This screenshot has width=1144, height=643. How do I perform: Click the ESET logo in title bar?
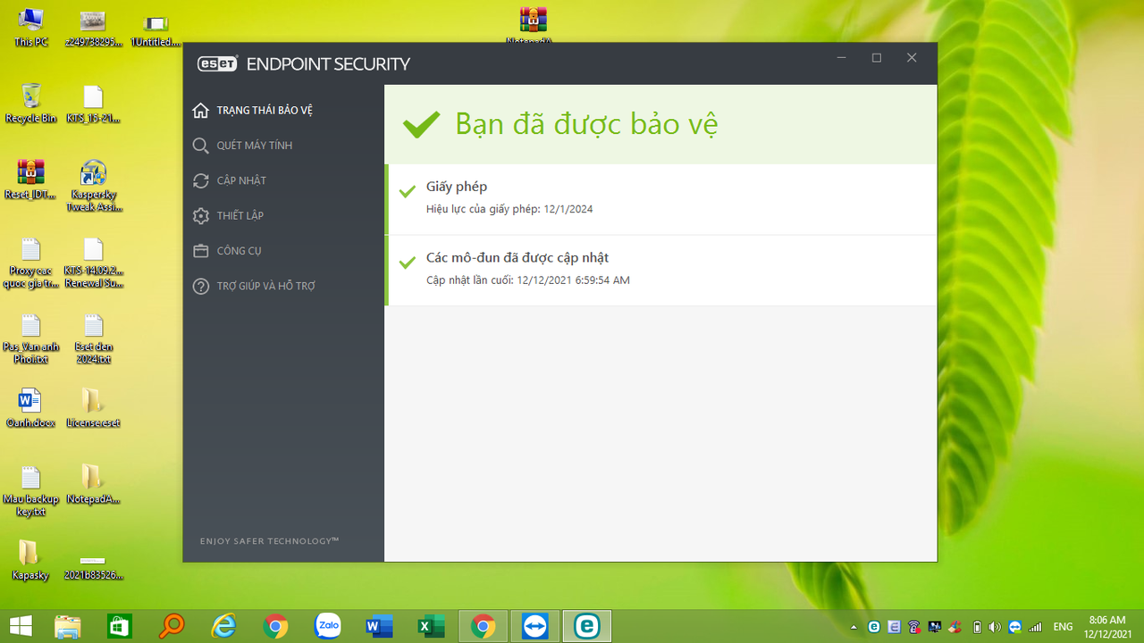click(217, 63)
